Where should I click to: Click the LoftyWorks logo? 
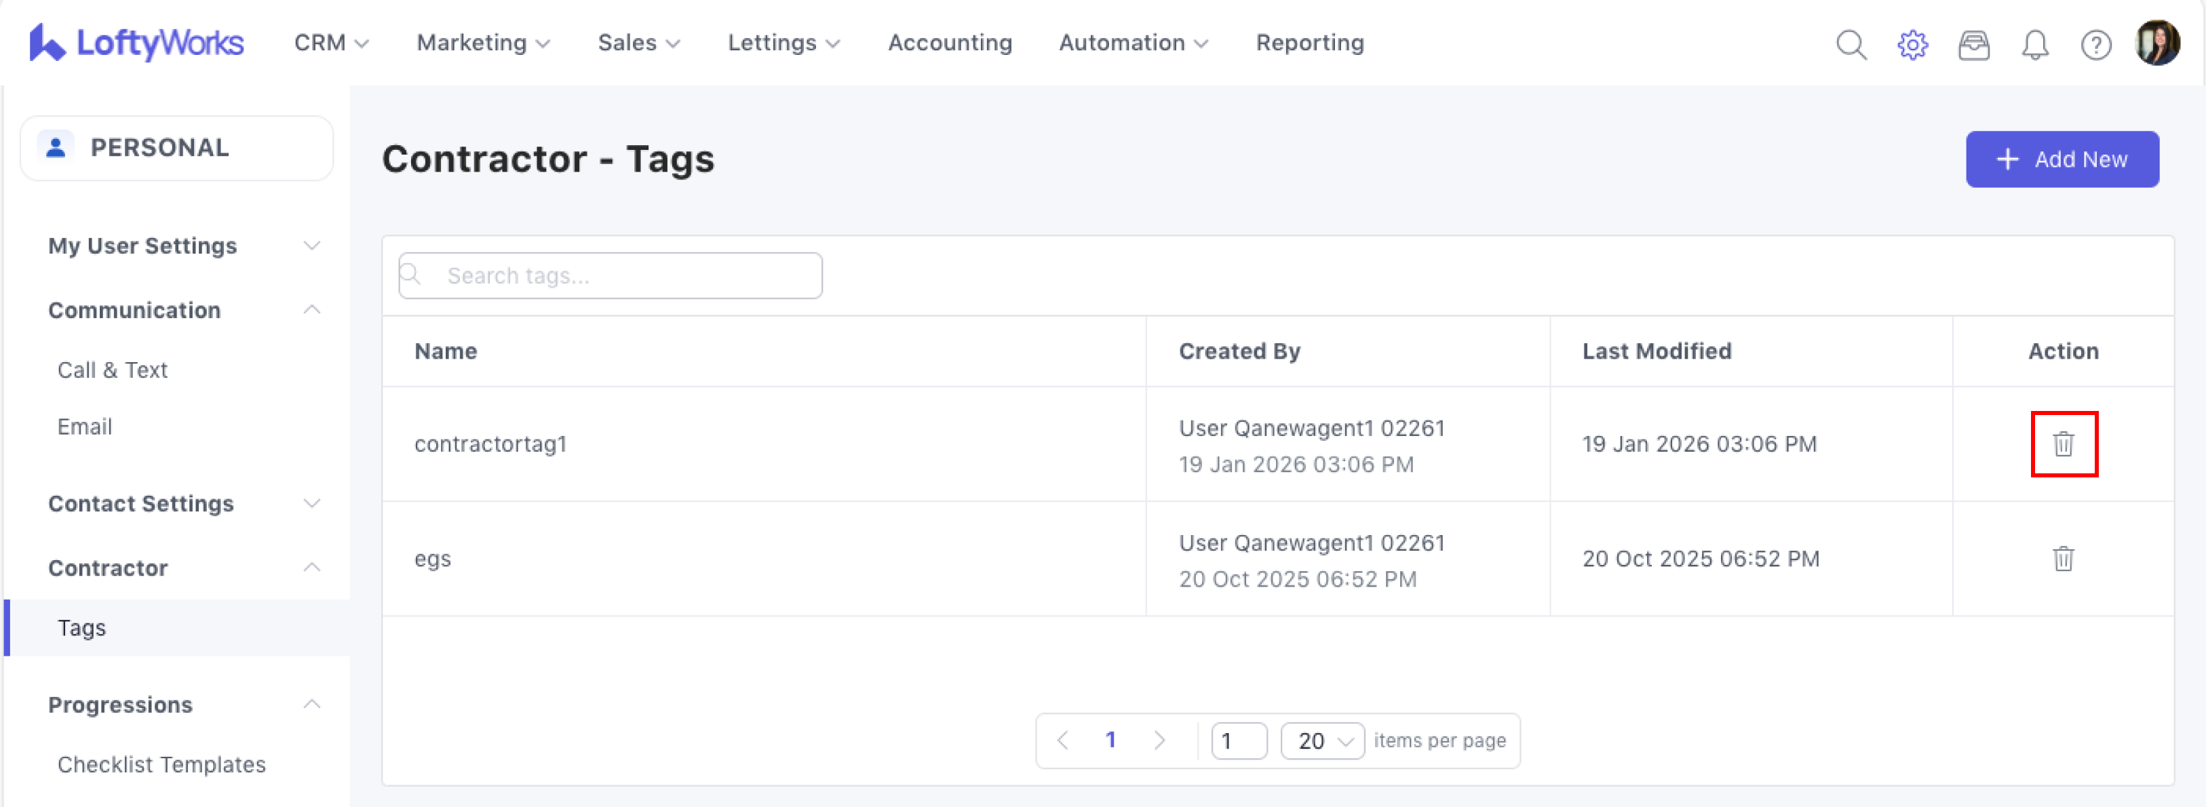point(137,43)
